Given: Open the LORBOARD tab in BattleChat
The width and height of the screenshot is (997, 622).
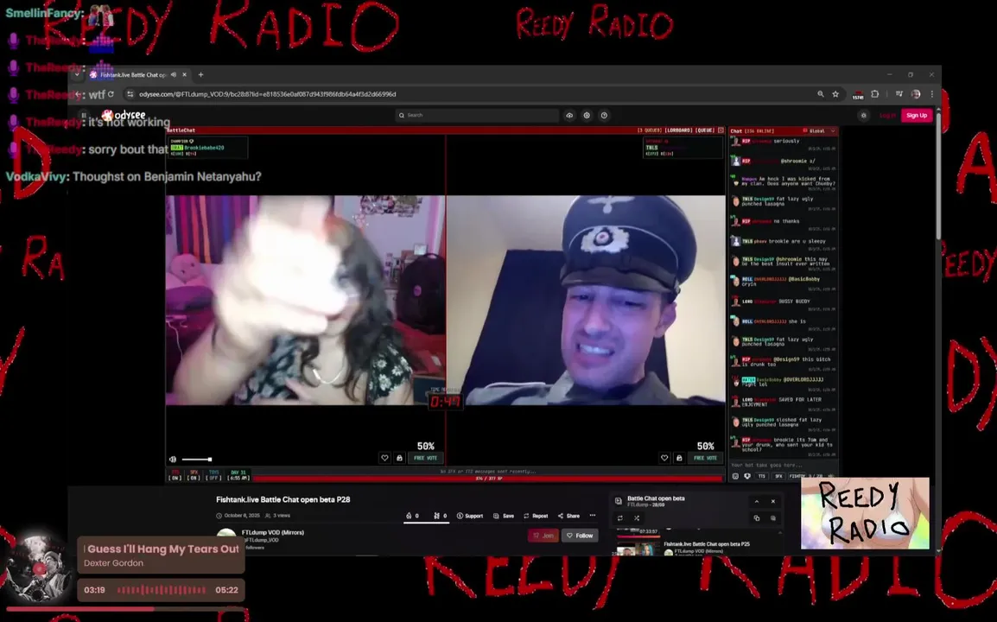Looking at the screenshot, I should click(678, 130).
